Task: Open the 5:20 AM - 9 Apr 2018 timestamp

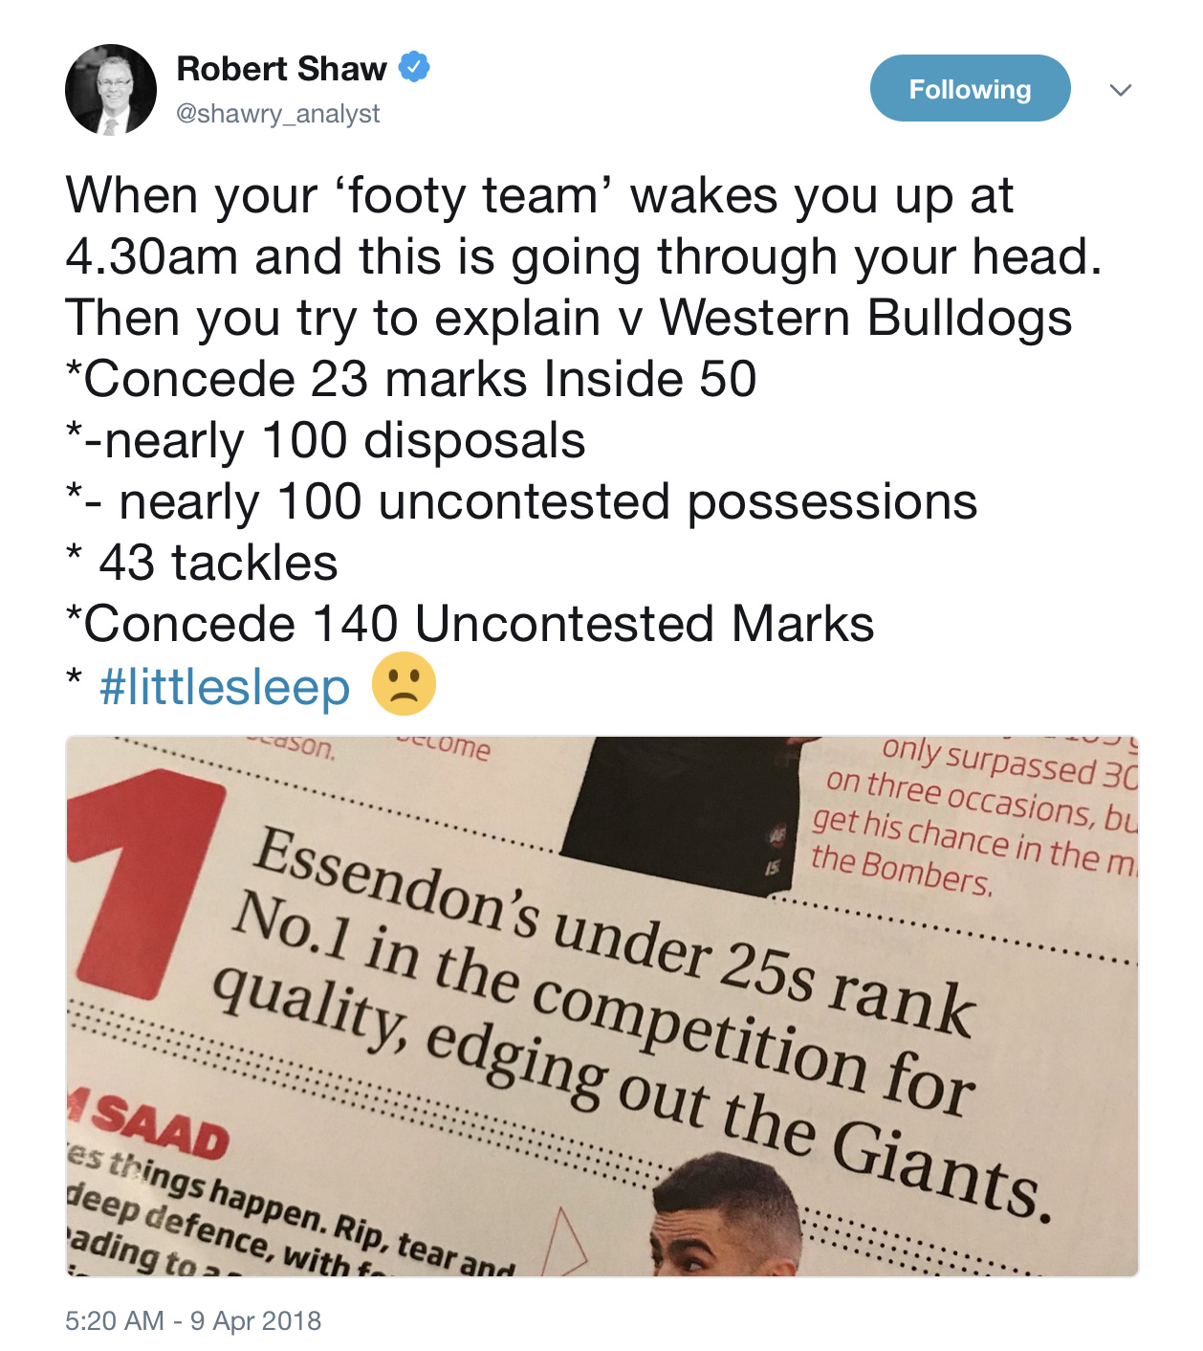Action: tap(193, 1320)
